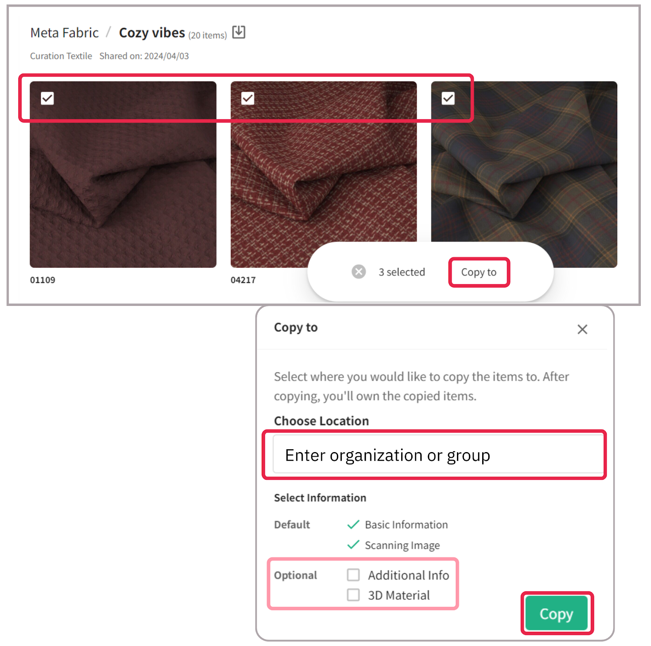Screen dimensions: 651x646
Task: Enable the Additional Info option
Action: click(x=353, y=575)
